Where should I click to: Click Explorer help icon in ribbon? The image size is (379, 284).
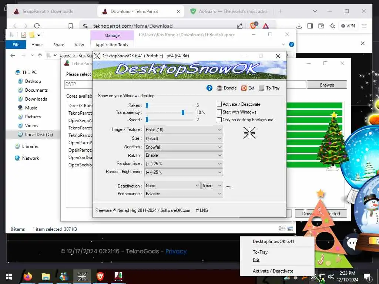(x=292, y=44)
